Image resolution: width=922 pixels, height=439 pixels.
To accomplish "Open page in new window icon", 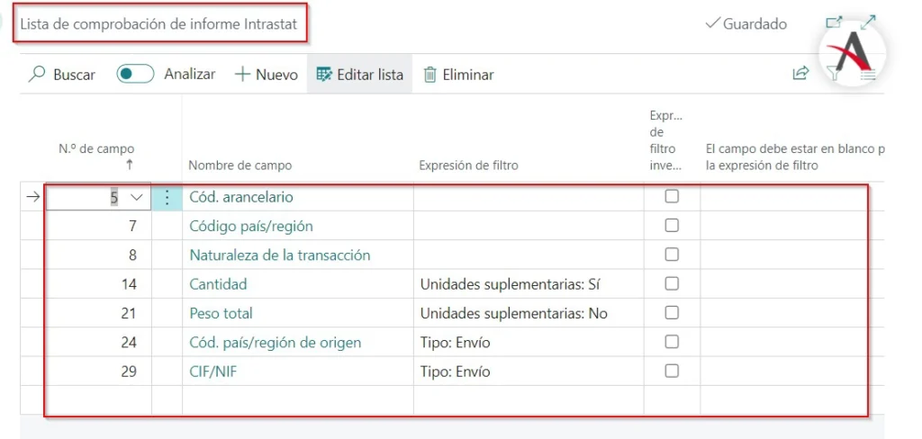I will [833, 23].
